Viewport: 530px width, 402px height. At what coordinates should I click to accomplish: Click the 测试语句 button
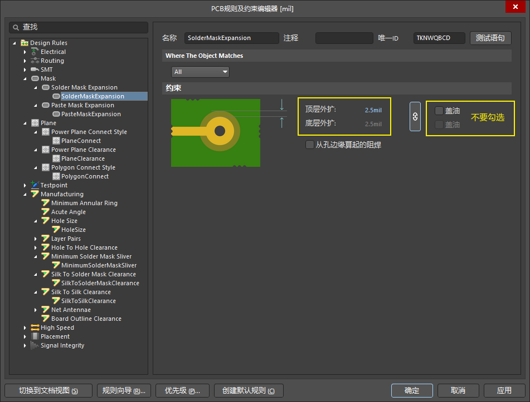(490, 38)
